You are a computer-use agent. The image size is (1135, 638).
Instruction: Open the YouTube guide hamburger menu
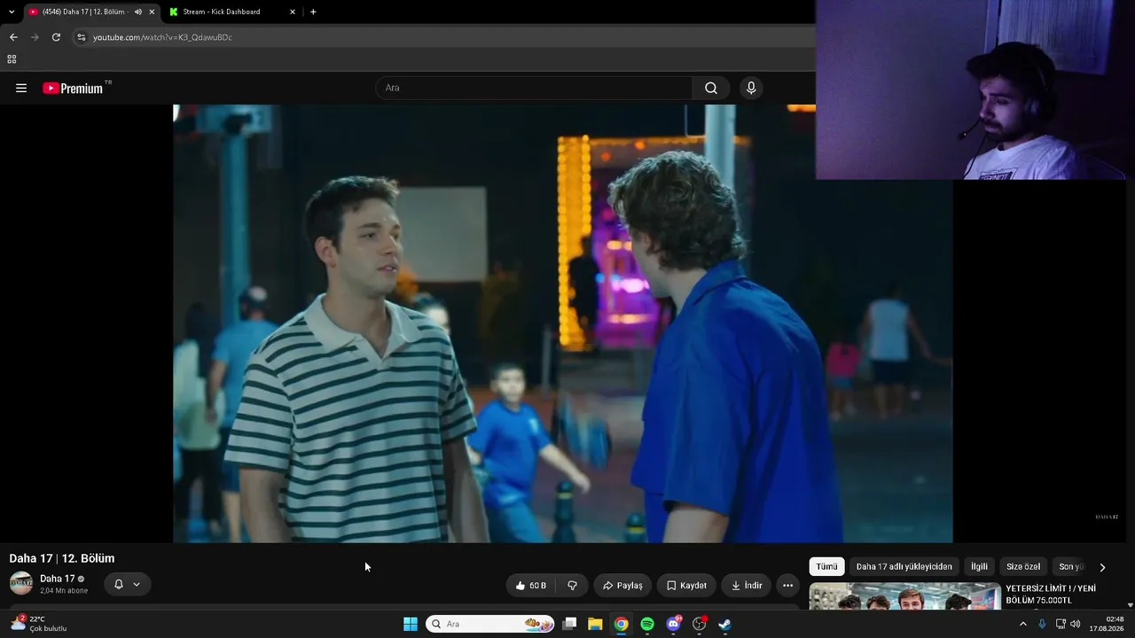21,88
